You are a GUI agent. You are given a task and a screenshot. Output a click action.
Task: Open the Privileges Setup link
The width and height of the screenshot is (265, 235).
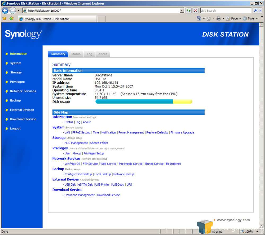click(x=94, y=153)
